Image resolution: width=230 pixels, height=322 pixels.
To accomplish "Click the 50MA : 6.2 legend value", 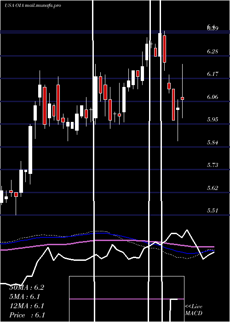I will (x=27, y=287).
